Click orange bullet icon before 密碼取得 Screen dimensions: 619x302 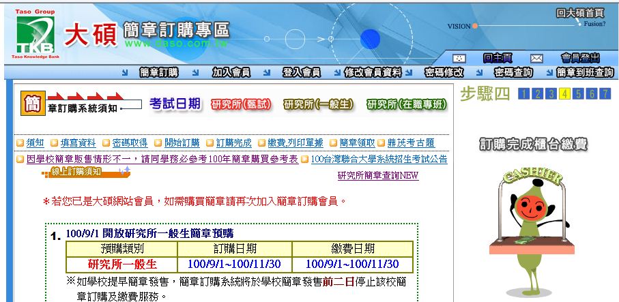(x=106, y=143)
